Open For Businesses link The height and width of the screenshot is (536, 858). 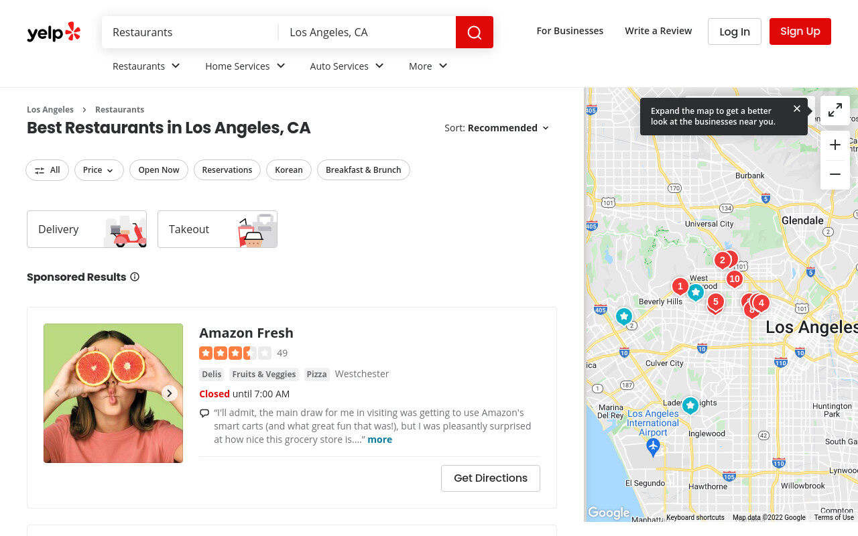(x=570, y=31)
